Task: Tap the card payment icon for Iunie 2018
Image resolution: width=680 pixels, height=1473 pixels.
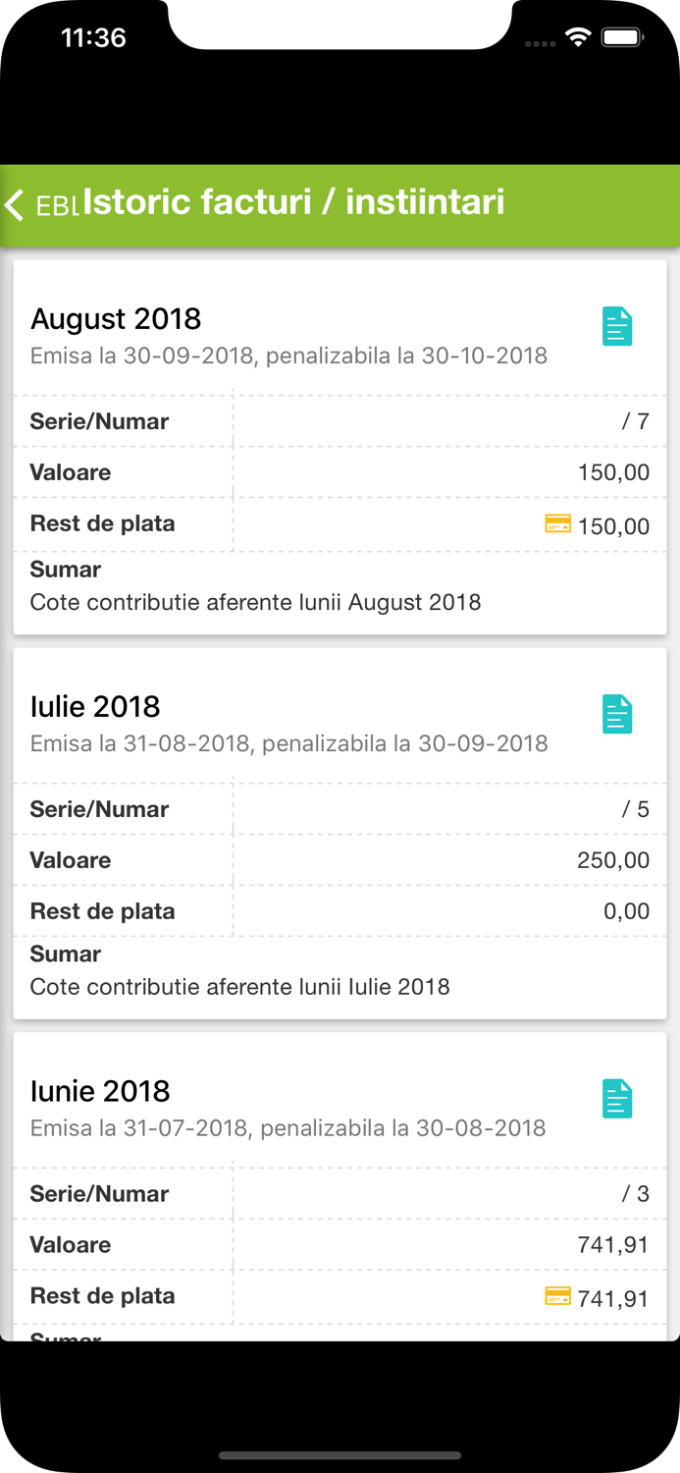Action: tap(557, 1296)
